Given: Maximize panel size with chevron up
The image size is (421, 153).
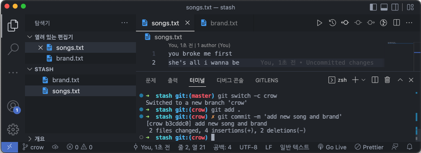Looking at the screenshot, I should tap(401, 80).
